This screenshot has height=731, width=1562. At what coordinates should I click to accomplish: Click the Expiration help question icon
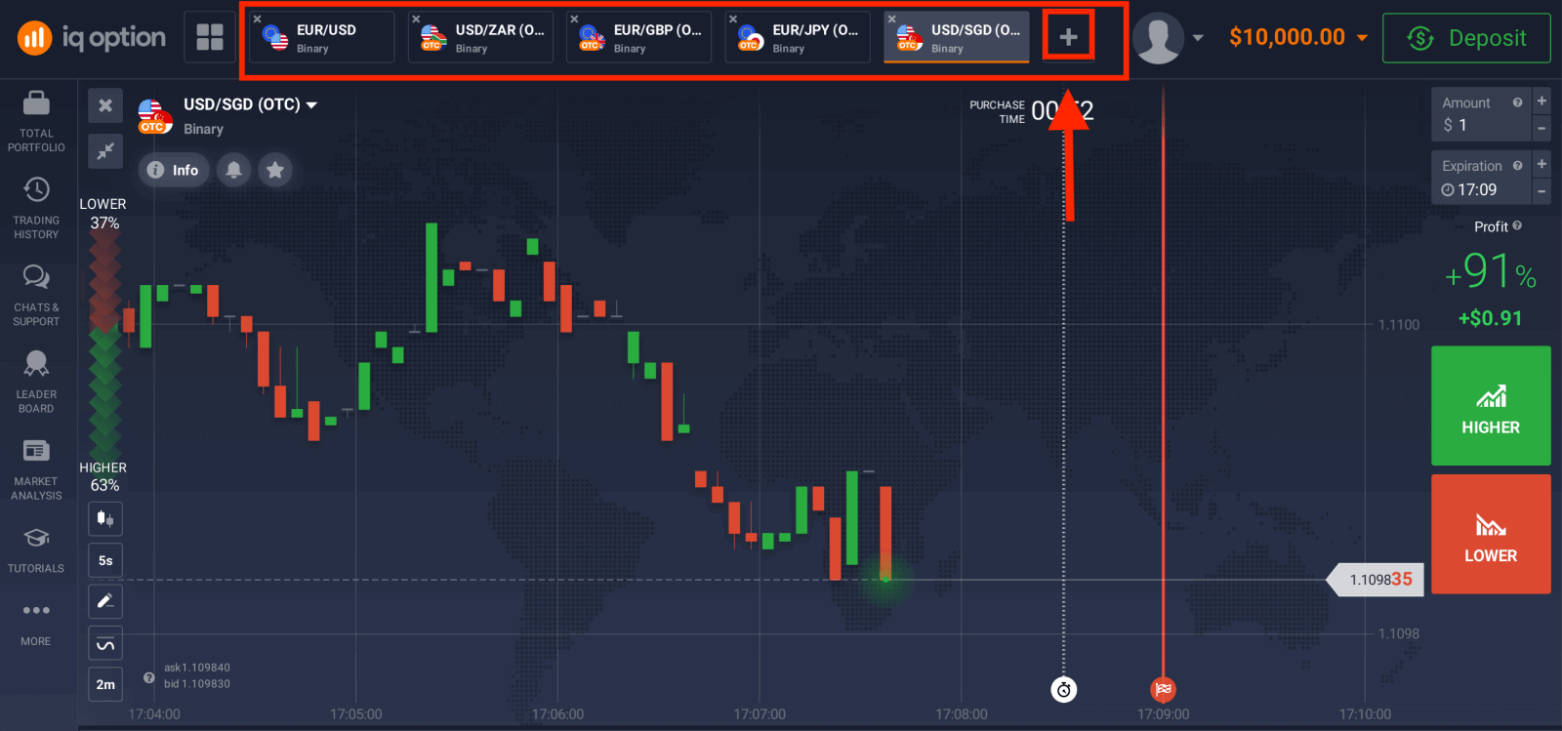pyautogui.click(x=1517, y=166)
